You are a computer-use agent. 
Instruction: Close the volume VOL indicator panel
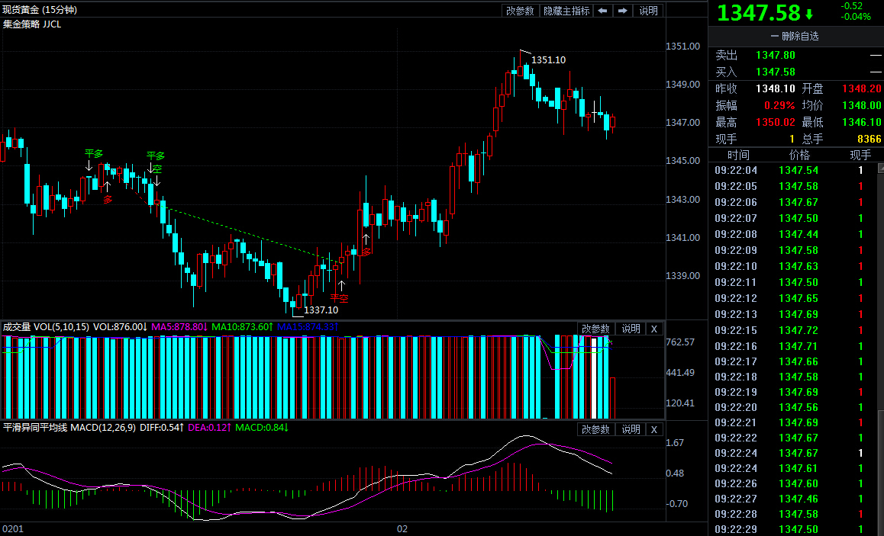pyautogui.click(x=654, y=329)
